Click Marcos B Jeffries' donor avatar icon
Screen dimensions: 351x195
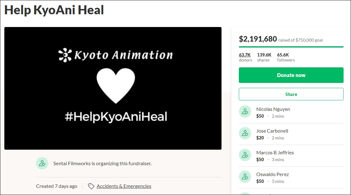(245, 155)
